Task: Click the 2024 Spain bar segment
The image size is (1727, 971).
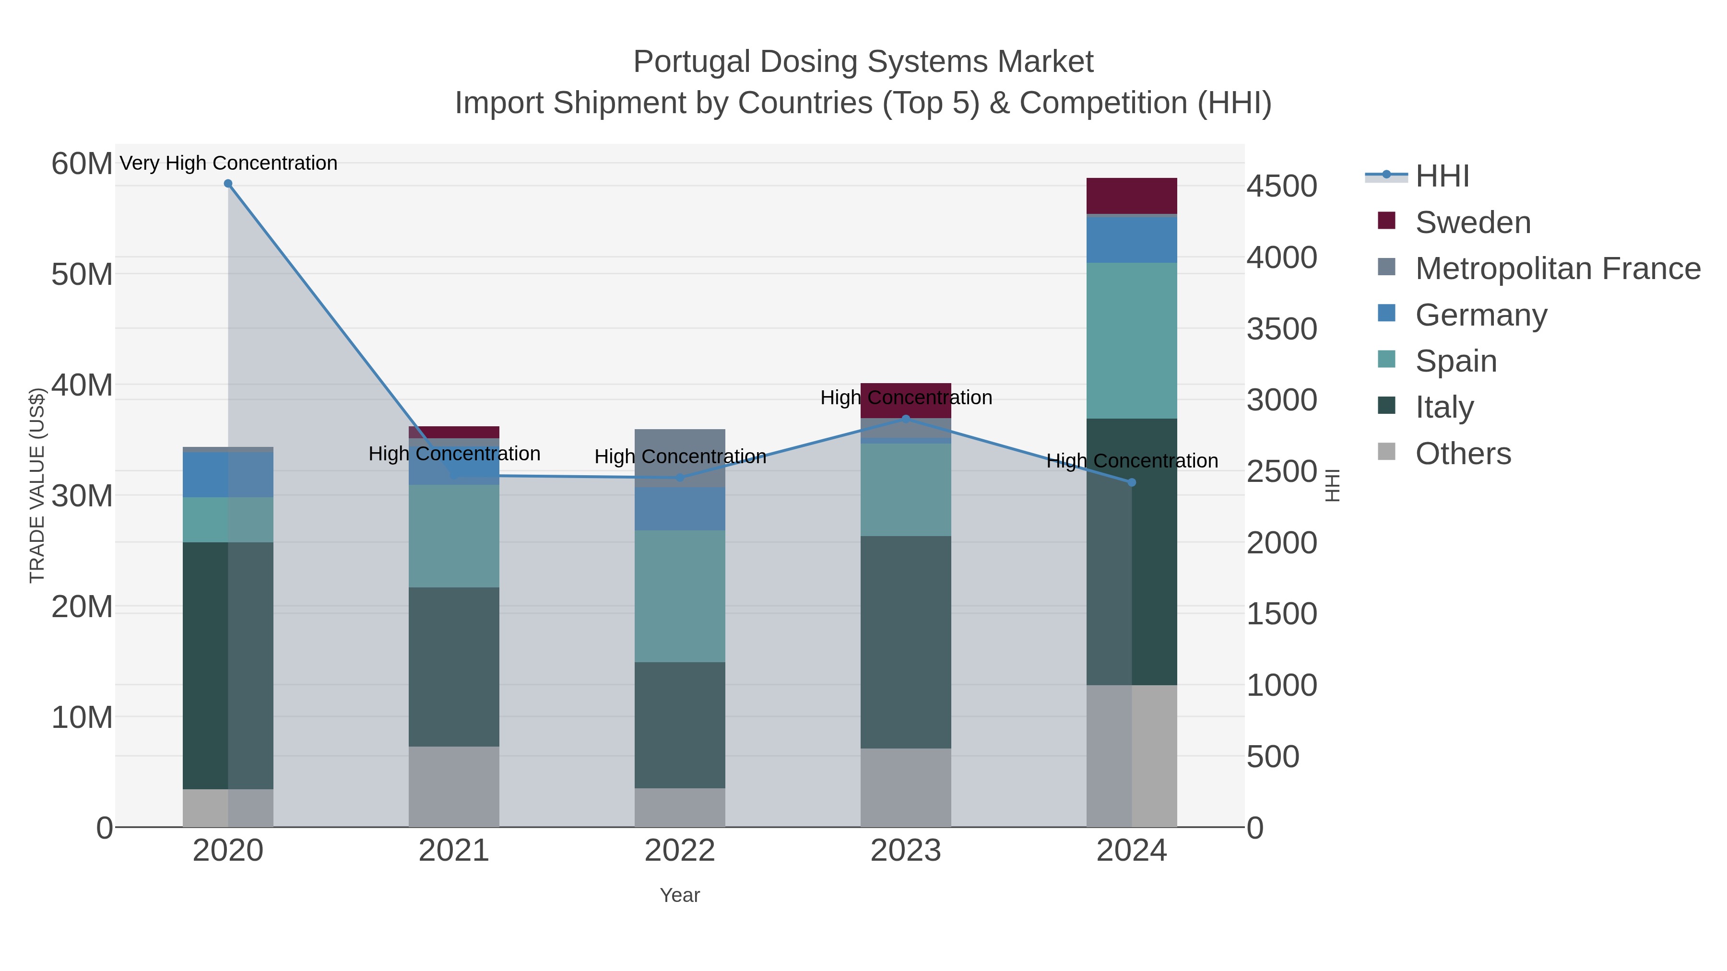Action: point(1132,340)
